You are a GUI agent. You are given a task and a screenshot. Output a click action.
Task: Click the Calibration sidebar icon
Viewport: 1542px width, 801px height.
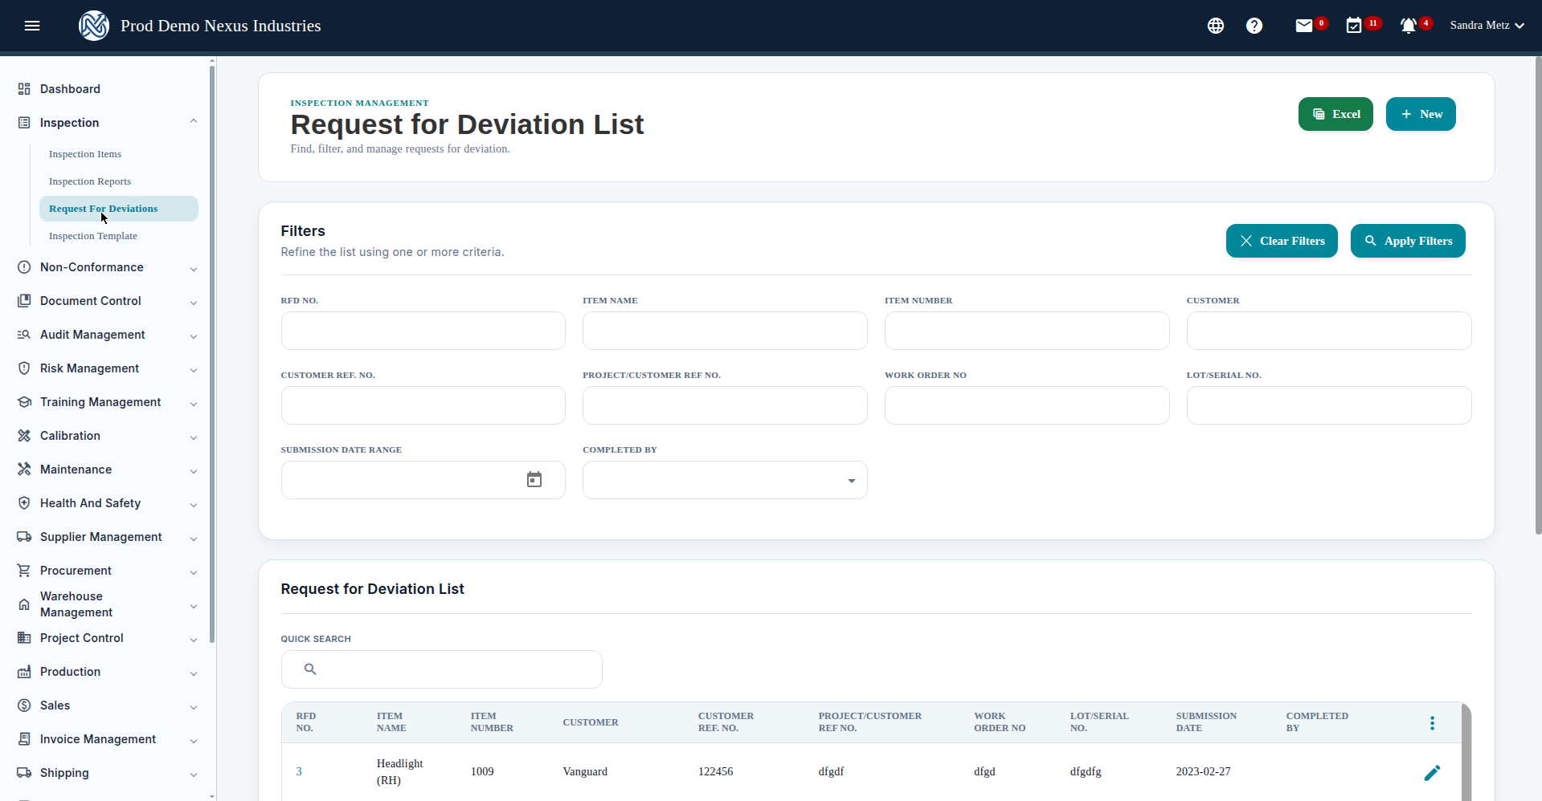pyautogui.click(x=24, y=436)
